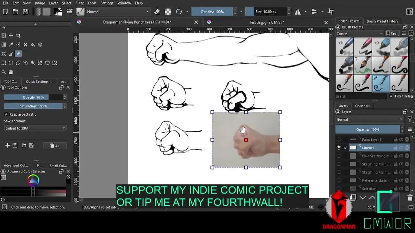The image size is (415, 233).
Task: Select the Move tool
Action: (11, 36)
